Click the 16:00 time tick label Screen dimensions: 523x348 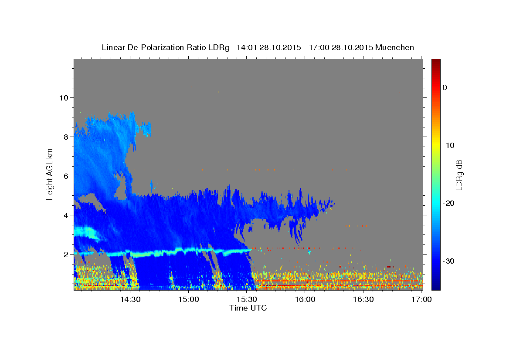(305, 300)
